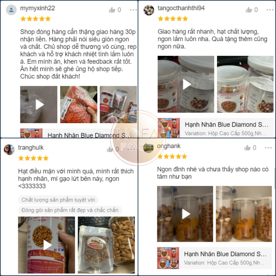The image size is (276, 276).
Task: Open the more options menu on mymyxinh22's review
Action: coord(133,10)
